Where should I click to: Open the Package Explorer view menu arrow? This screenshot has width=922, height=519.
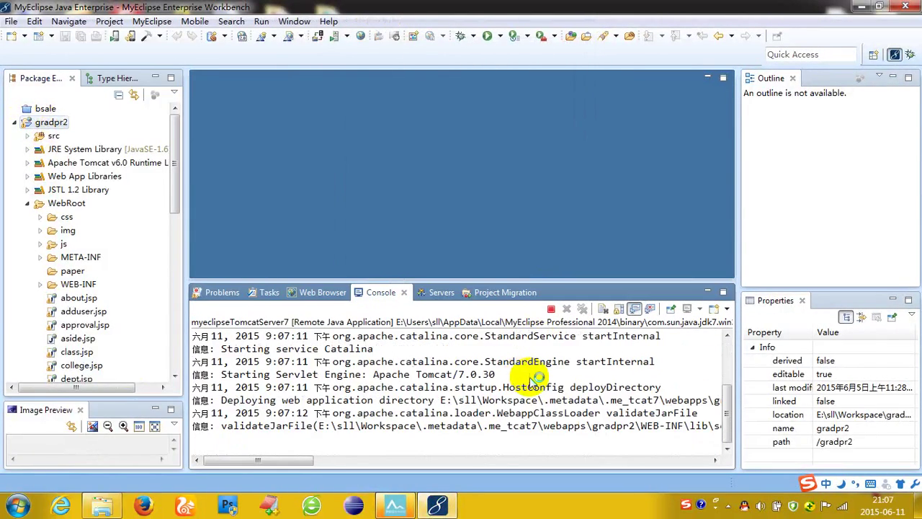(x=174, y=94)
